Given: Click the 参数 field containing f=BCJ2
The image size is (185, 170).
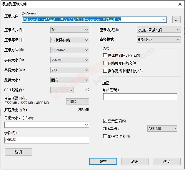Looking at the screenshot, I should click(47, 140).
